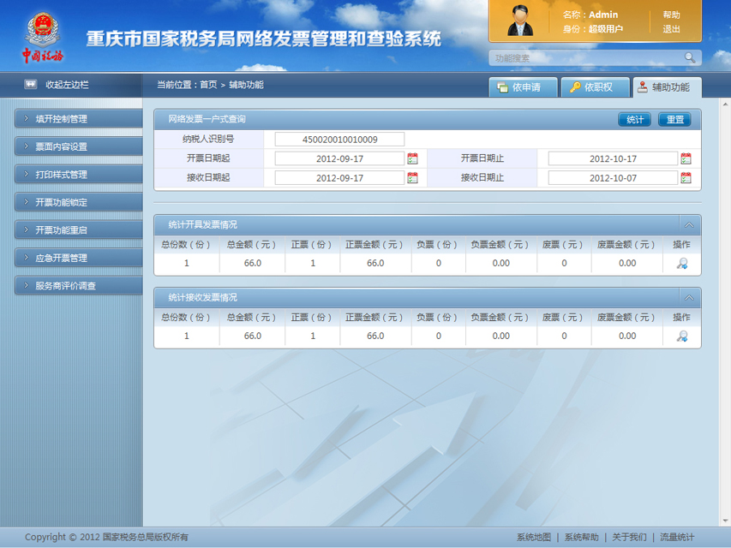Go to 首页 in breadcrumb
Viewport: 731px width, 548px height.
[208, 85]
